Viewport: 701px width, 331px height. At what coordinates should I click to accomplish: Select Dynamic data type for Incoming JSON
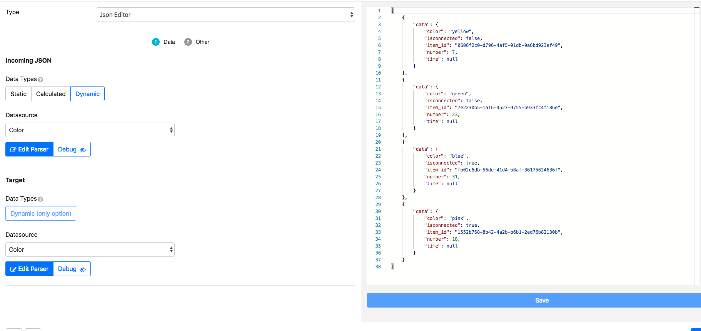point(87,94)
